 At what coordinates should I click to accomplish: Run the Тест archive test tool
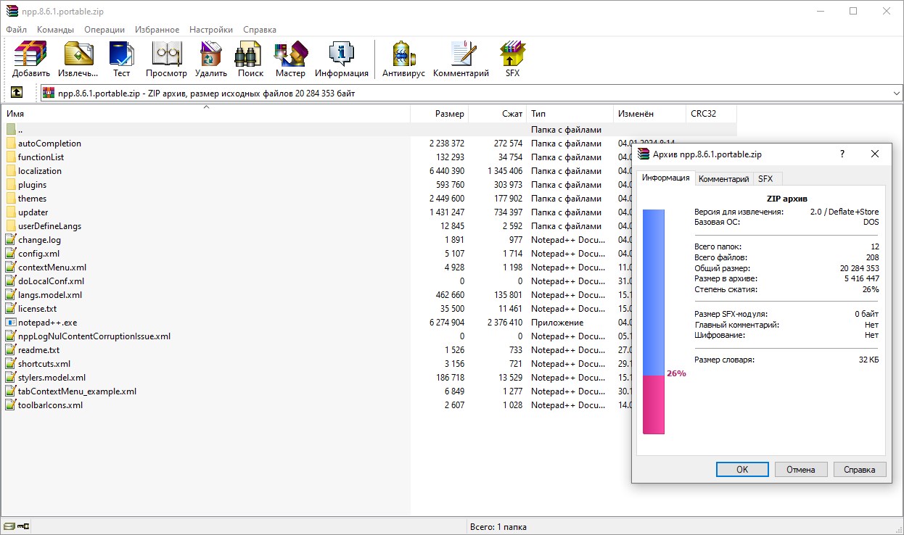pos(121,59)
